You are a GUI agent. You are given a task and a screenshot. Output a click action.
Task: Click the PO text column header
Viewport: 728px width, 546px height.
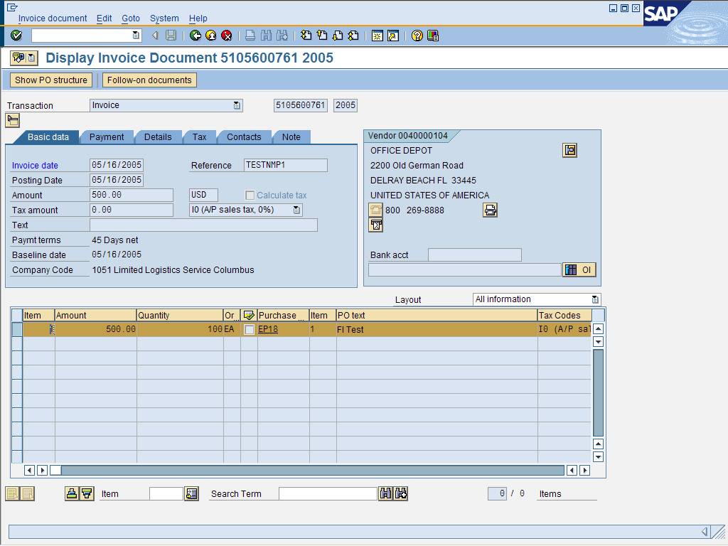pos(437,315)
